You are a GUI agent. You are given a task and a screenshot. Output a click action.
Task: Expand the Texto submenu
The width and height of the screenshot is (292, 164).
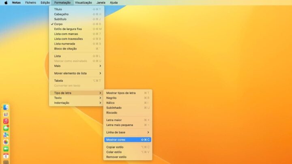click(77, 98)
